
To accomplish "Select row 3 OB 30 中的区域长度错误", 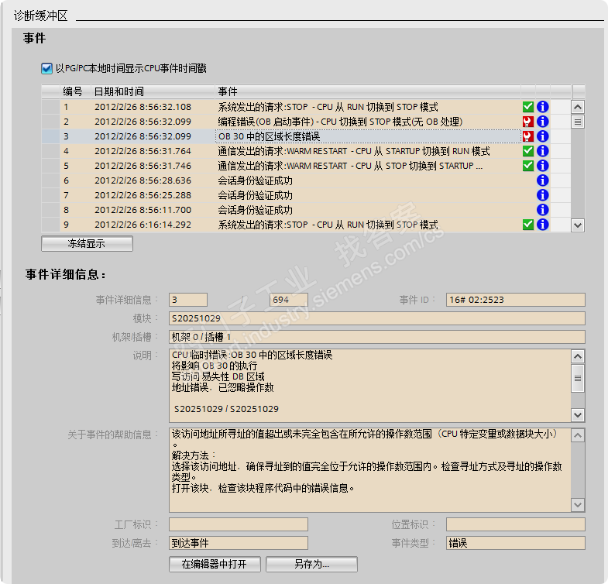I will tap(307, 136).
